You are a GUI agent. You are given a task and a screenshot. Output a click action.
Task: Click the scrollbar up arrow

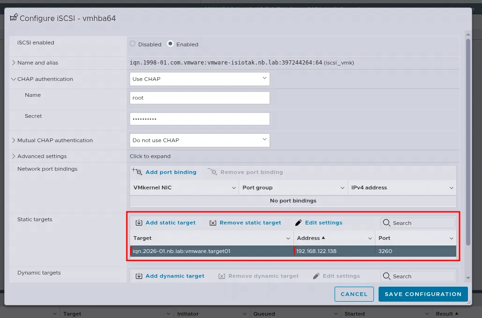tap(468, 35)
